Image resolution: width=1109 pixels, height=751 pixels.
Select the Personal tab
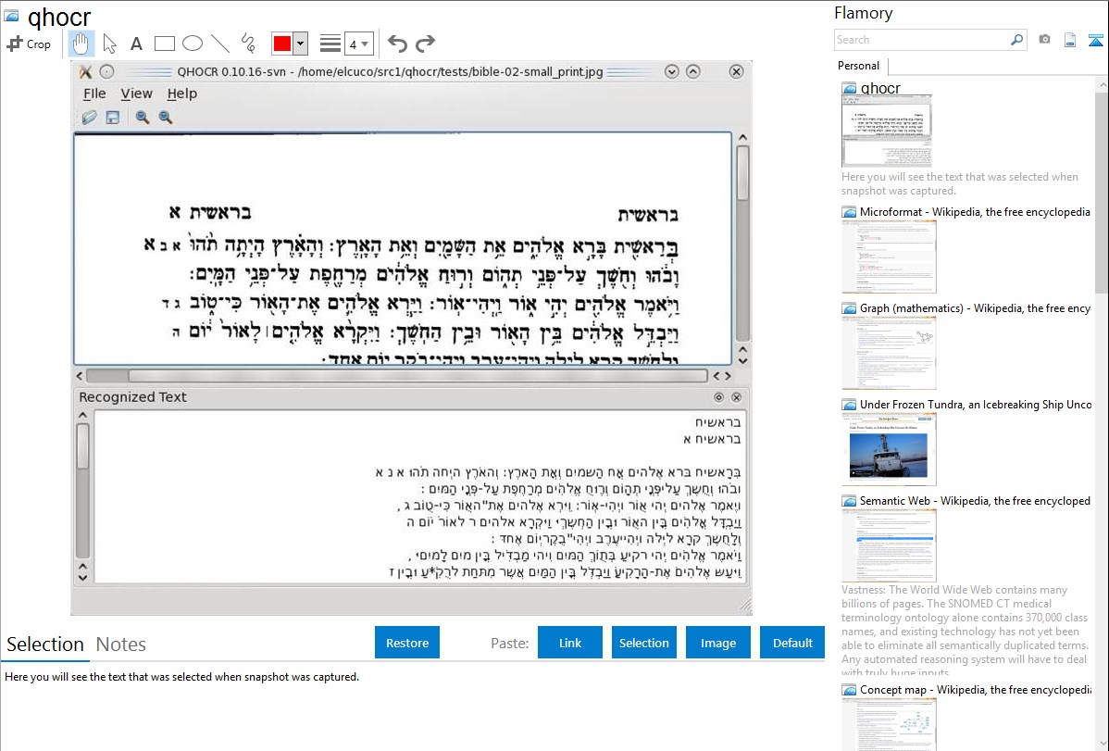click(859, 66)
